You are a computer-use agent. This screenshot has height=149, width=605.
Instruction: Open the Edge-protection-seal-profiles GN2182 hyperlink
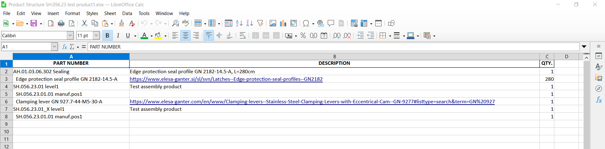point(226,79)
